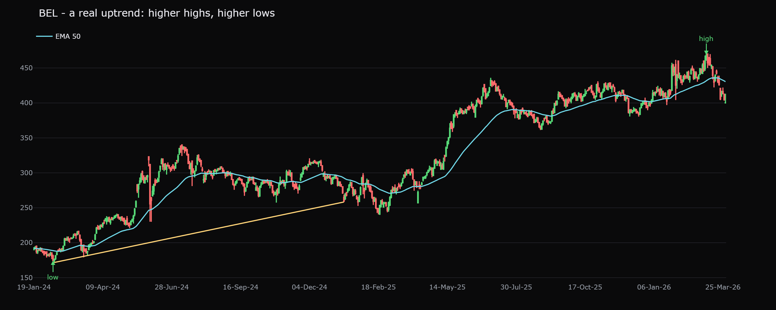Click the 14-May-25 date label

click(x=447, y=287)
